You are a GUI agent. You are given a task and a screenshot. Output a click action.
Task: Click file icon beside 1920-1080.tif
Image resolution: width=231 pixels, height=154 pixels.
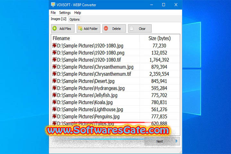coord(55,60)
